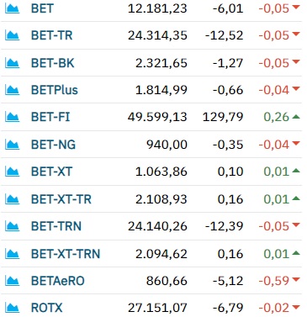The width and height of the screenshot is (307, 317).
Task: Open the BET-XT-TRN chart icon
Action: click(x=12, y=254)
